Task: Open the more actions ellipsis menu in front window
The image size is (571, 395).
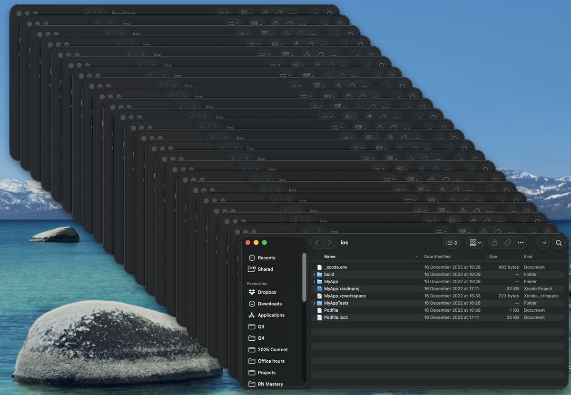Action: (x=521, y=243)
